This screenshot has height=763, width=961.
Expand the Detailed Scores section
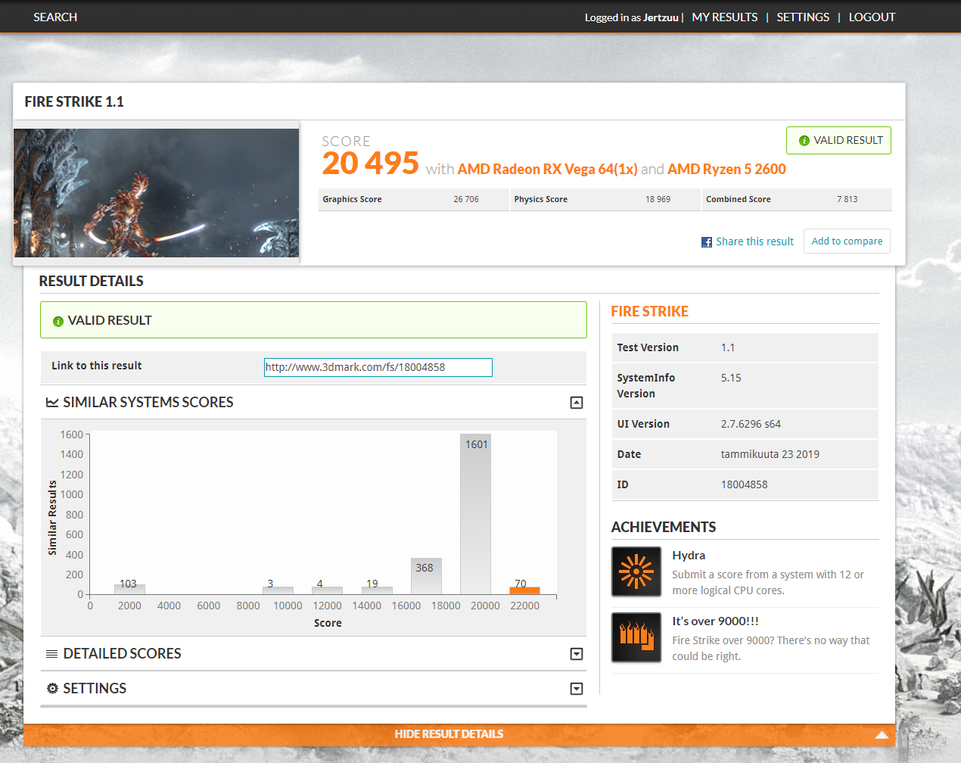coord(576,654)
